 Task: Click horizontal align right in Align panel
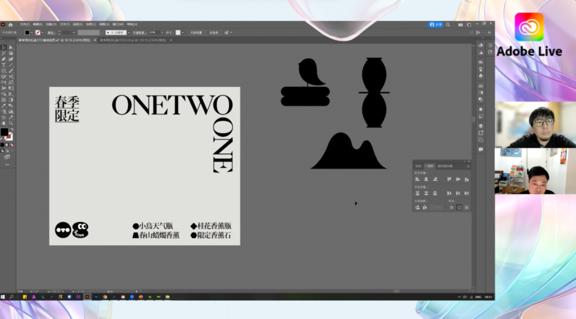pyautogui.click(x=435, y=179)
